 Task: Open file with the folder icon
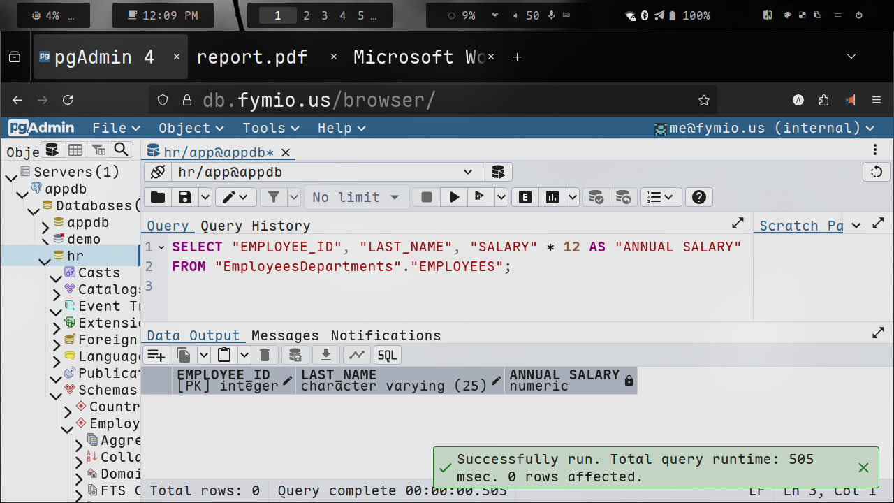tap(158, 198)
